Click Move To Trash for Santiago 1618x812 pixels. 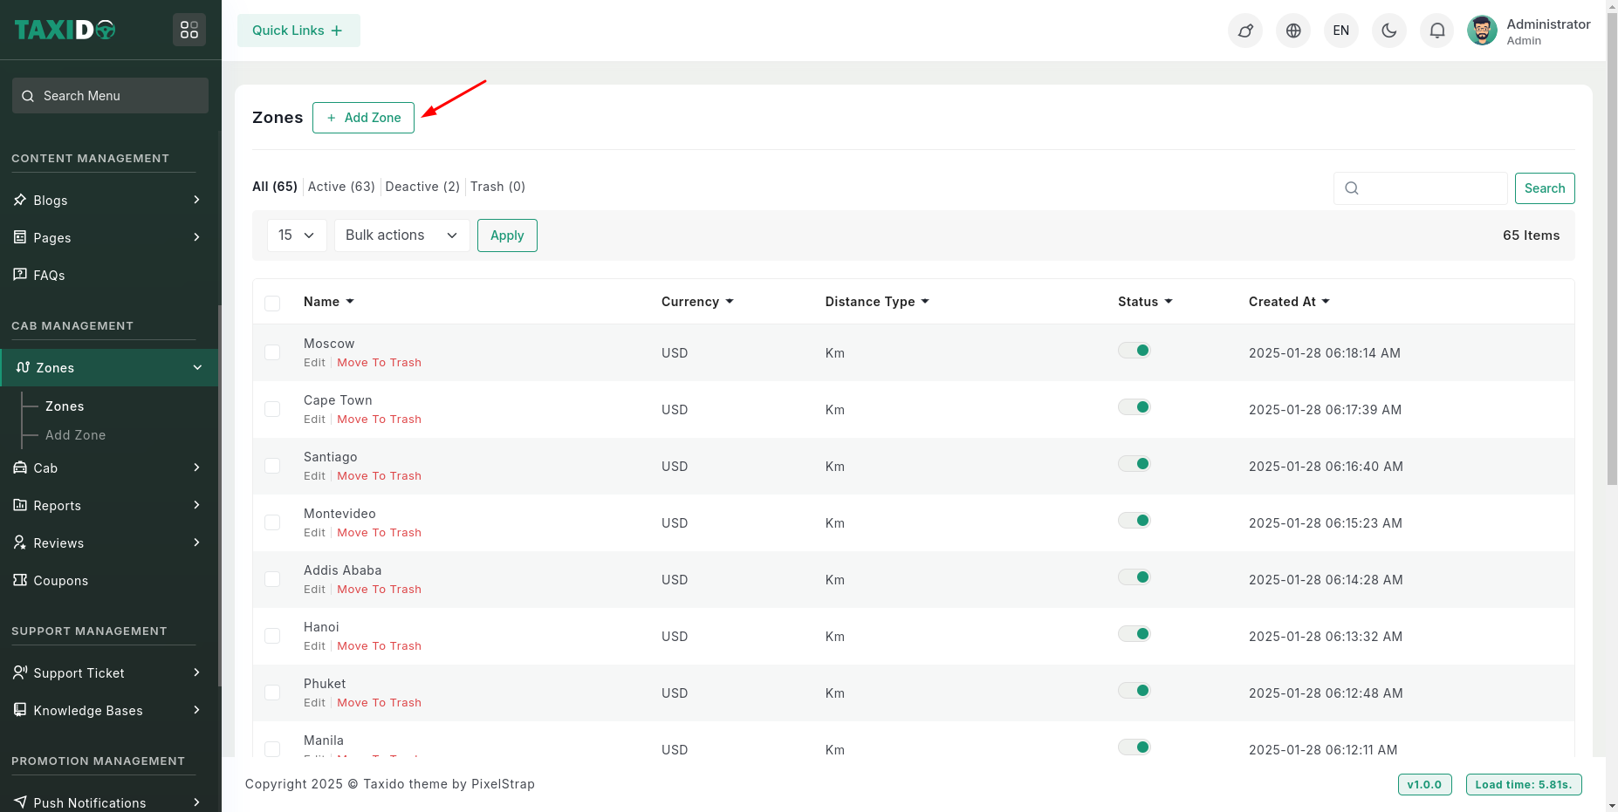[x=379, y=476]
